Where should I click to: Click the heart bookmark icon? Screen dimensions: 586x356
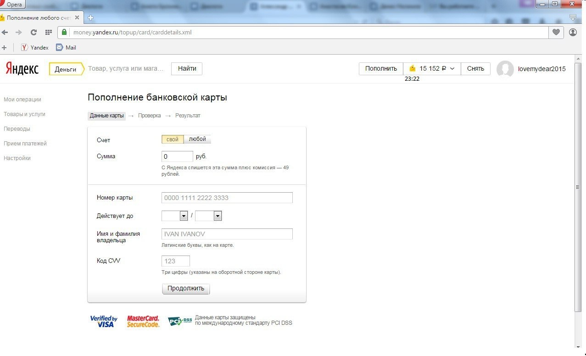(x=556, y=32)
